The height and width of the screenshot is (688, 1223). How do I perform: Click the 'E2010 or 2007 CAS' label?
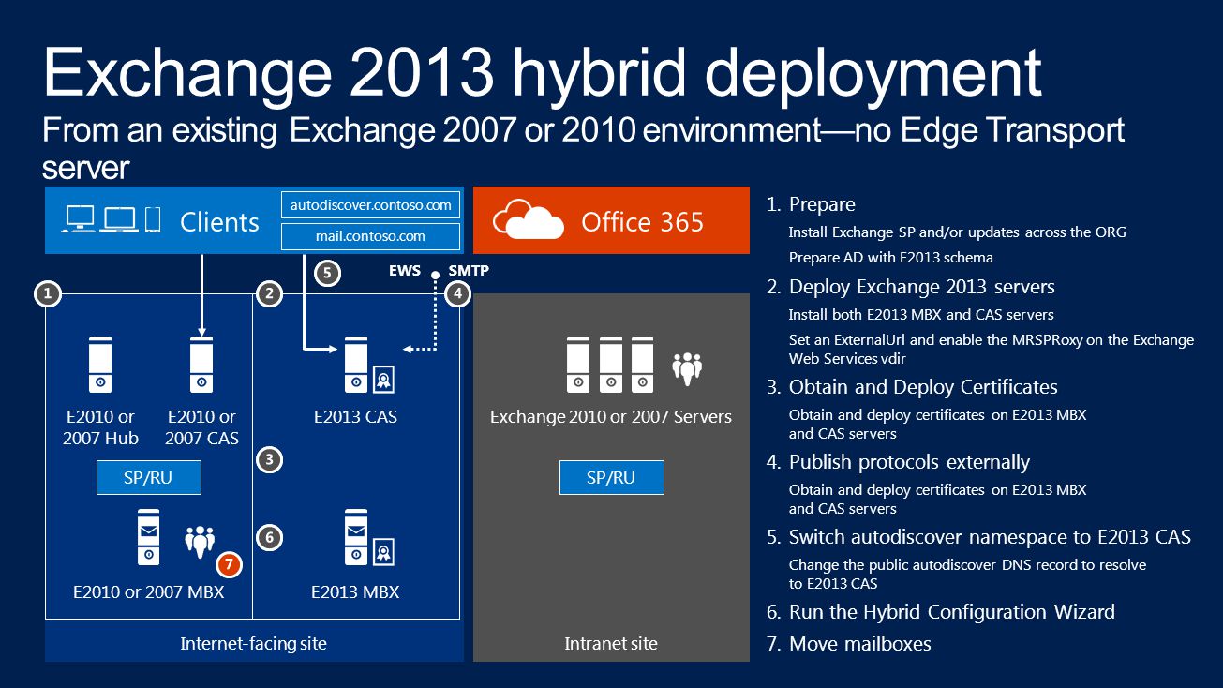pyautogui.click(x=201, y=427)
